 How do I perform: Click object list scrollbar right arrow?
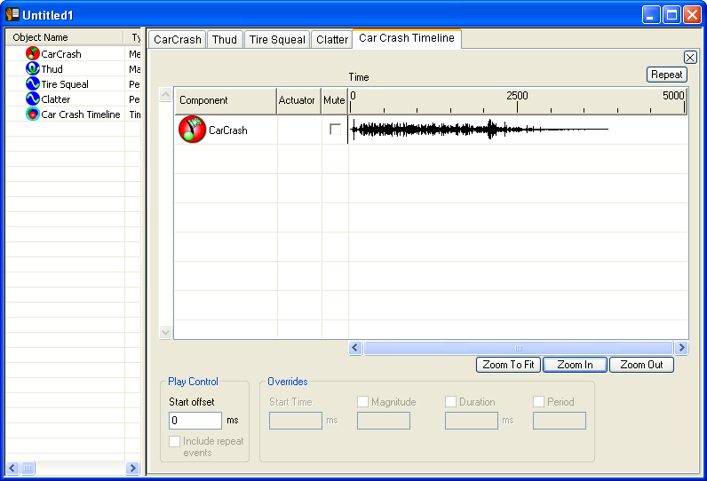pos(132,468)
